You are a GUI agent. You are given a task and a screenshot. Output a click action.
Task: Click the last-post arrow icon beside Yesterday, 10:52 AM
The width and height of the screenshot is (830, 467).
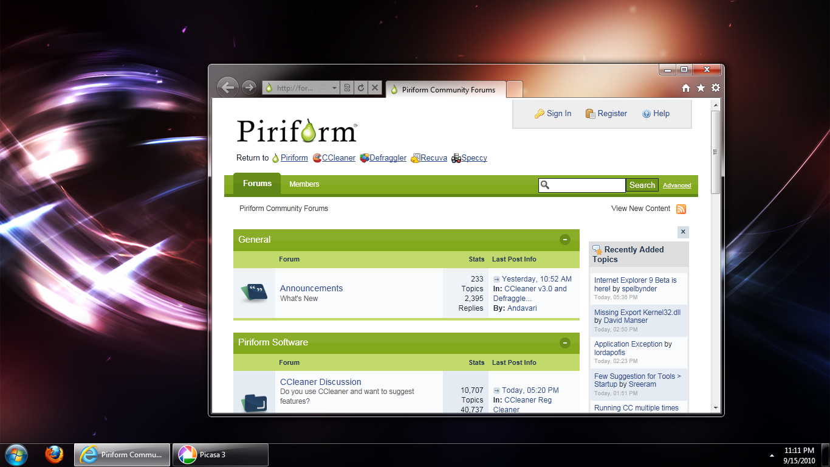496,280
